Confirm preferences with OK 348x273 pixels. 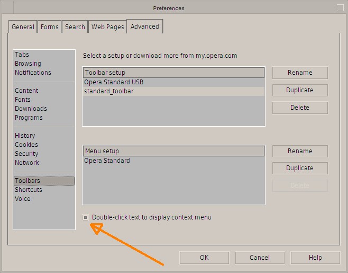(x=204, y=258)
